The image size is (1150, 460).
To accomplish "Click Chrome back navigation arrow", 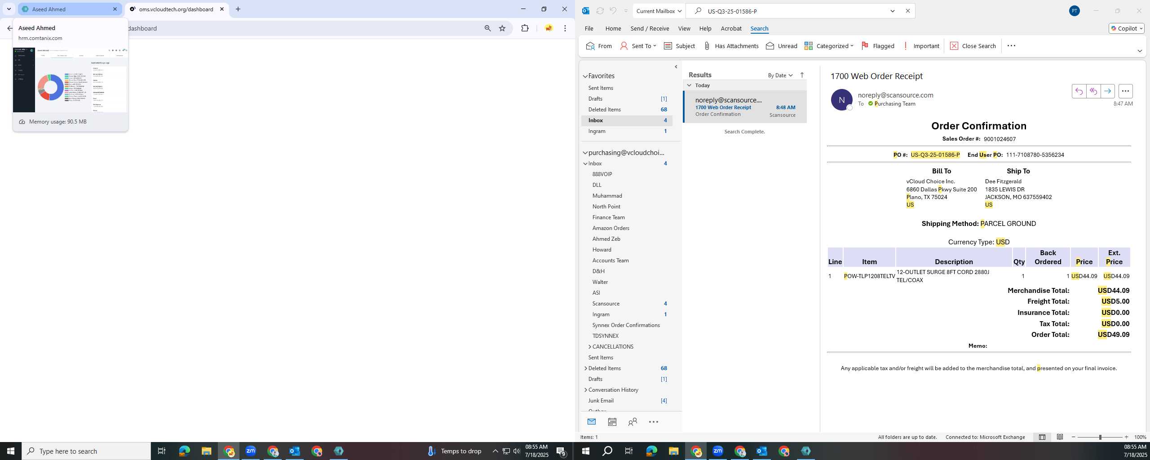I will 9,28.
